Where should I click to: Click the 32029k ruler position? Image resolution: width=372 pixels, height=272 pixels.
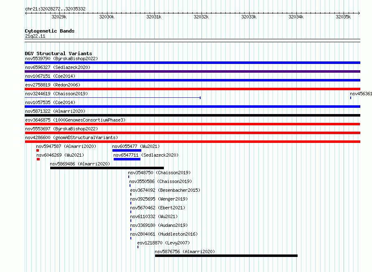(59, 17)
